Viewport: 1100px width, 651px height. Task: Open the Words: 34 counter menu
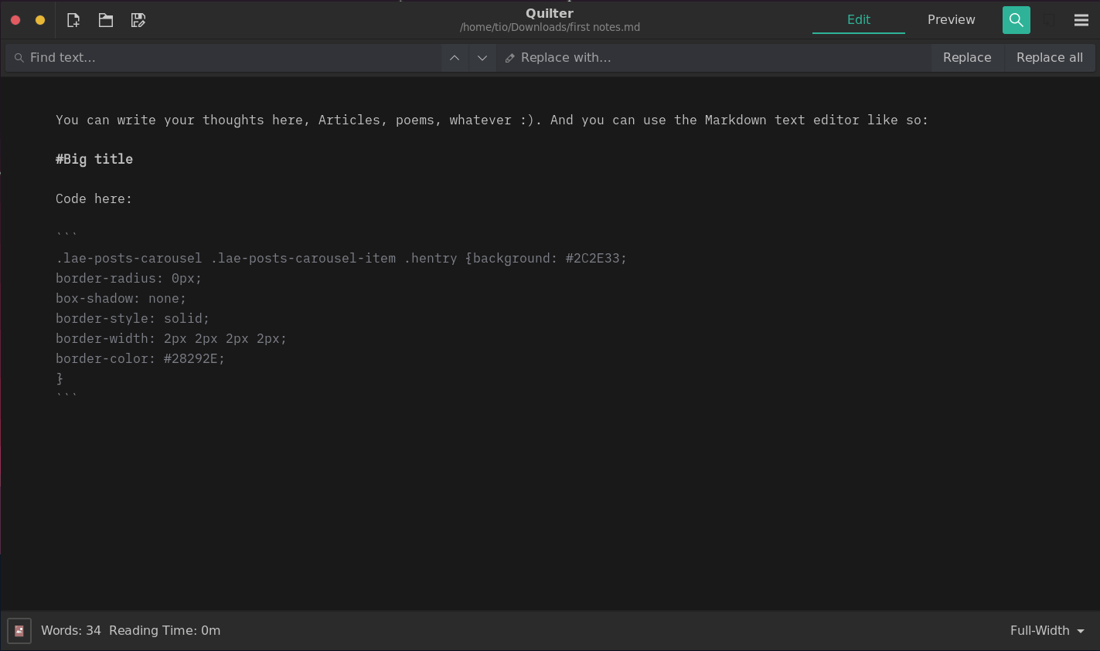pos(71,631)
